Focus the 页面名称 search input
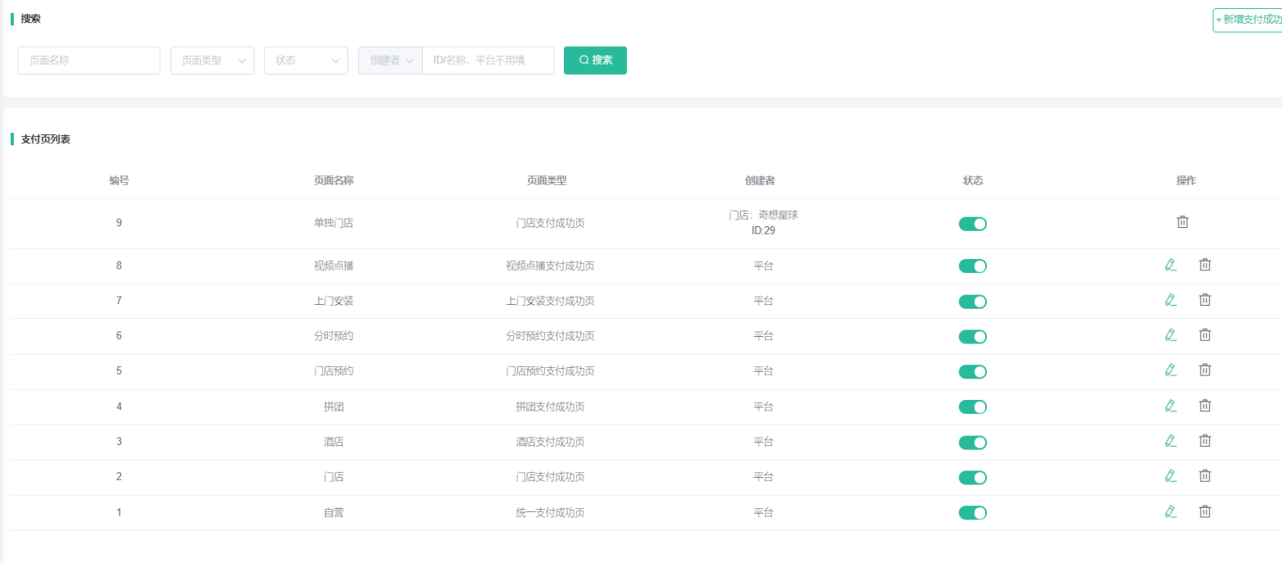 tap(89, 61)
